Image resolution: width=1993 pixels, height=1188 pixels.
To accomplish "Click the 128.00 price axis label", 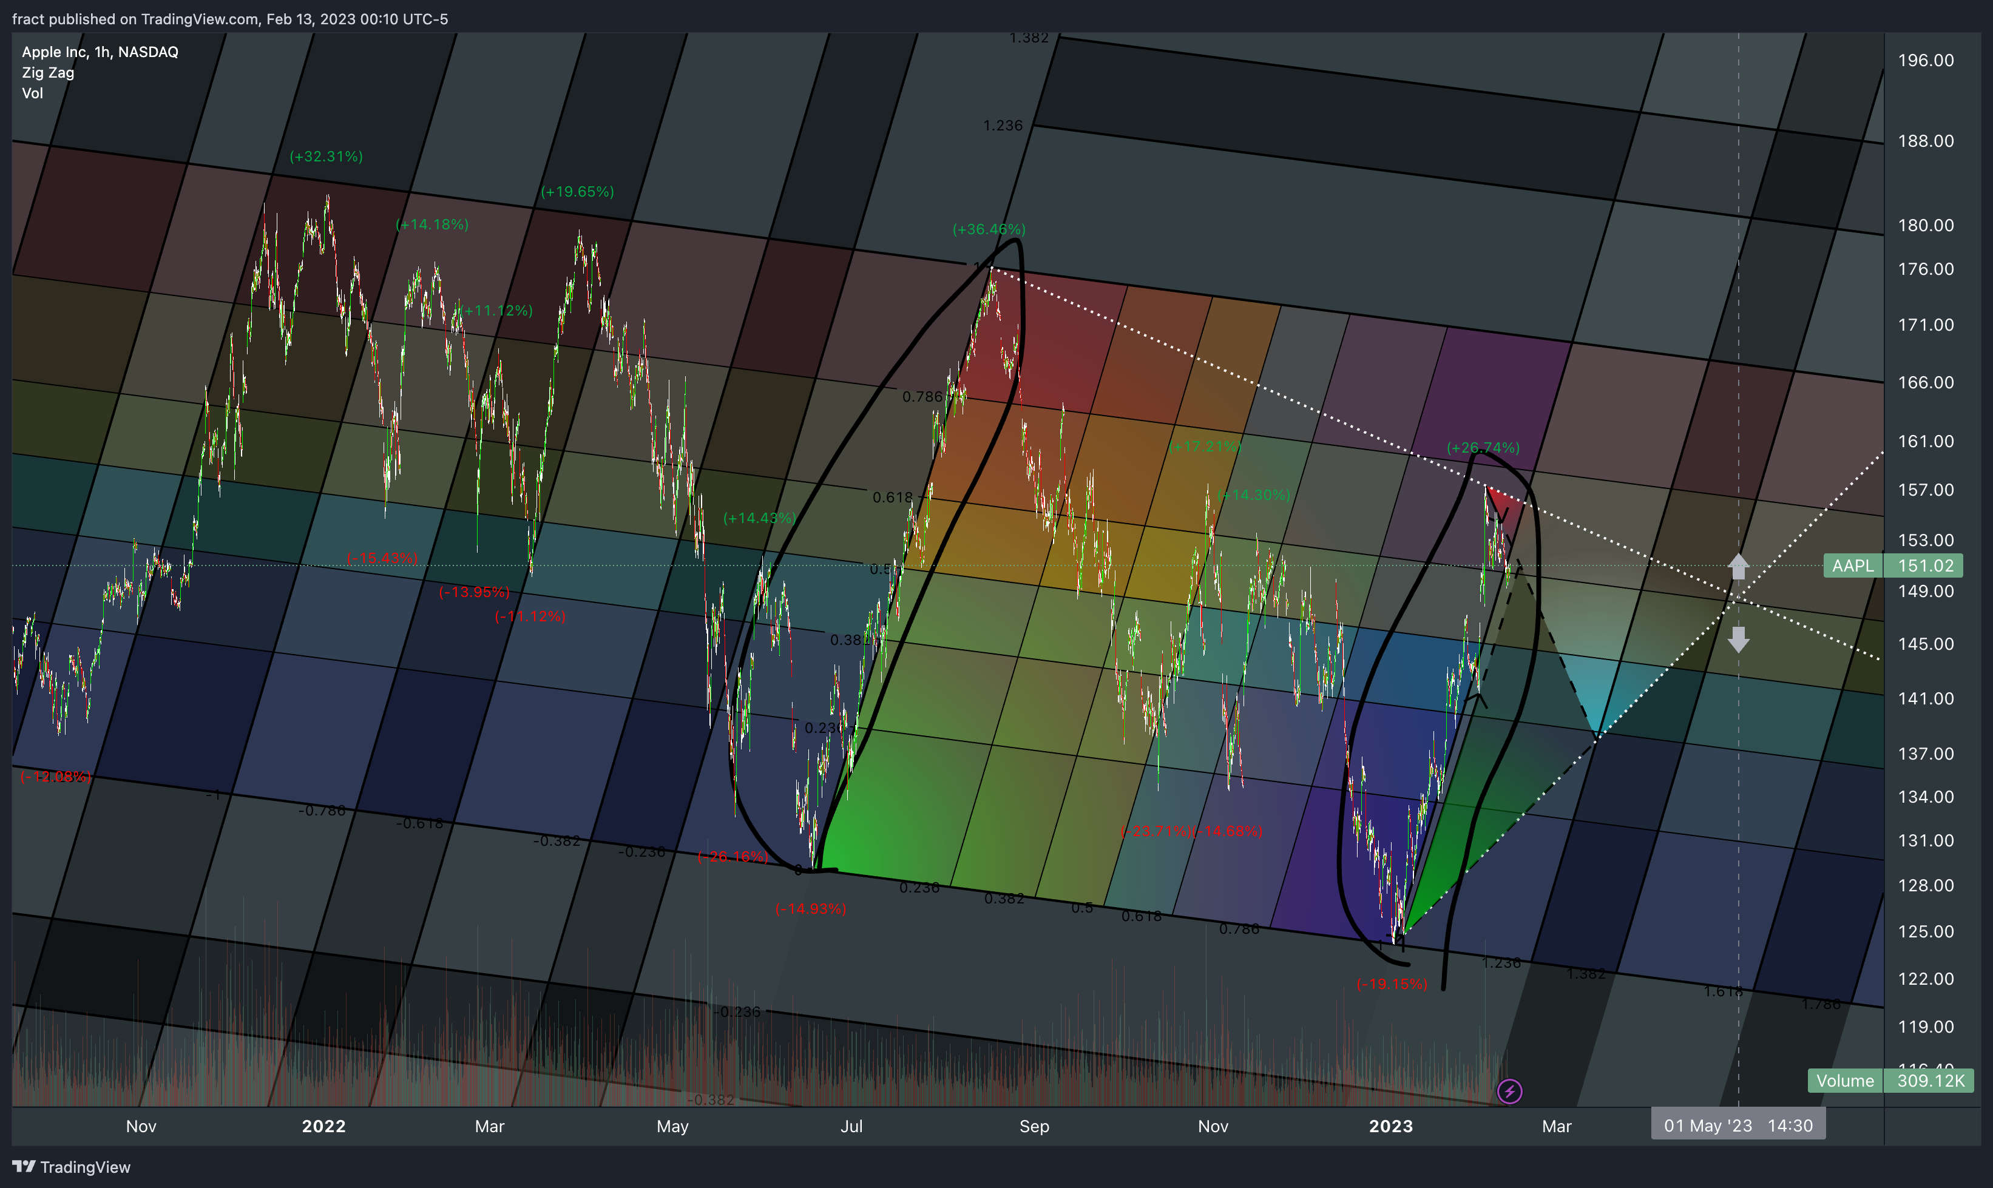I will [1926, 885].
